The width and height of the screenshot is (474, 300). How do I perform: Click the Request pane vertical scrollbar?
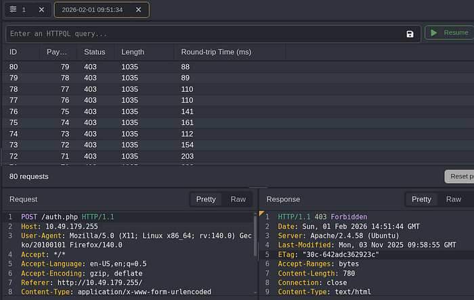(255, 235)
